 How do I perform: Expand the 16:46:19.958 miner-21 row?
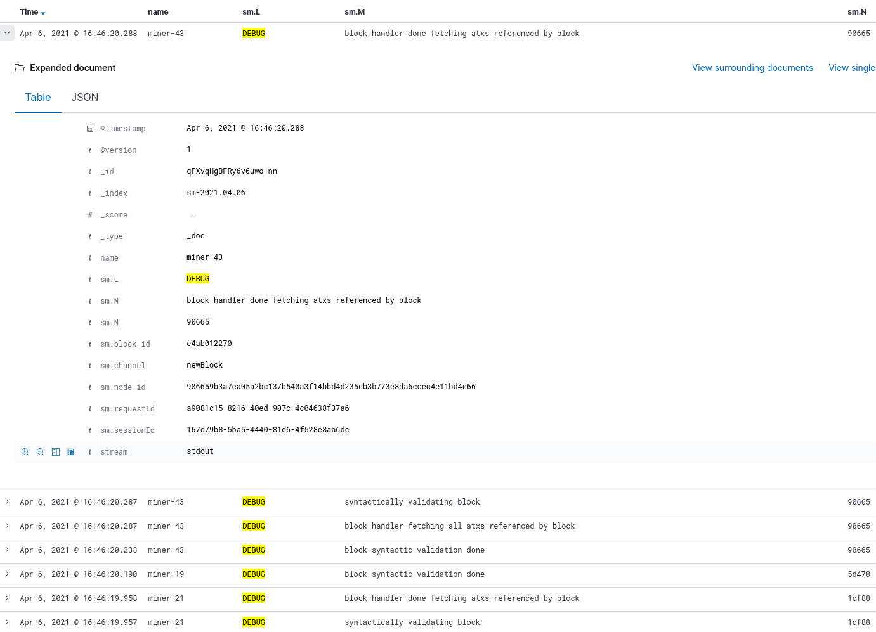(x=7, y=598)
